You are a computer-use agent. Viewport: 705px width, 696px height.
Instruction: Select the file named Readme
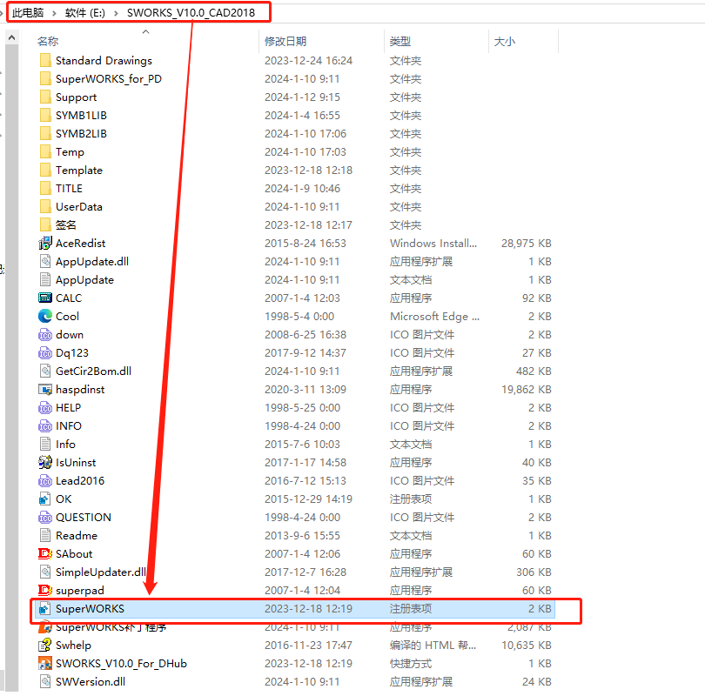(x=77, y=536)
